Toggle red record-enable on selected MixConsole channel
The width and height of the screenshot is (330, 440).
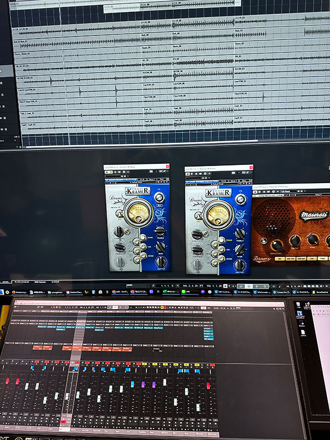click(x=63, y=422)
